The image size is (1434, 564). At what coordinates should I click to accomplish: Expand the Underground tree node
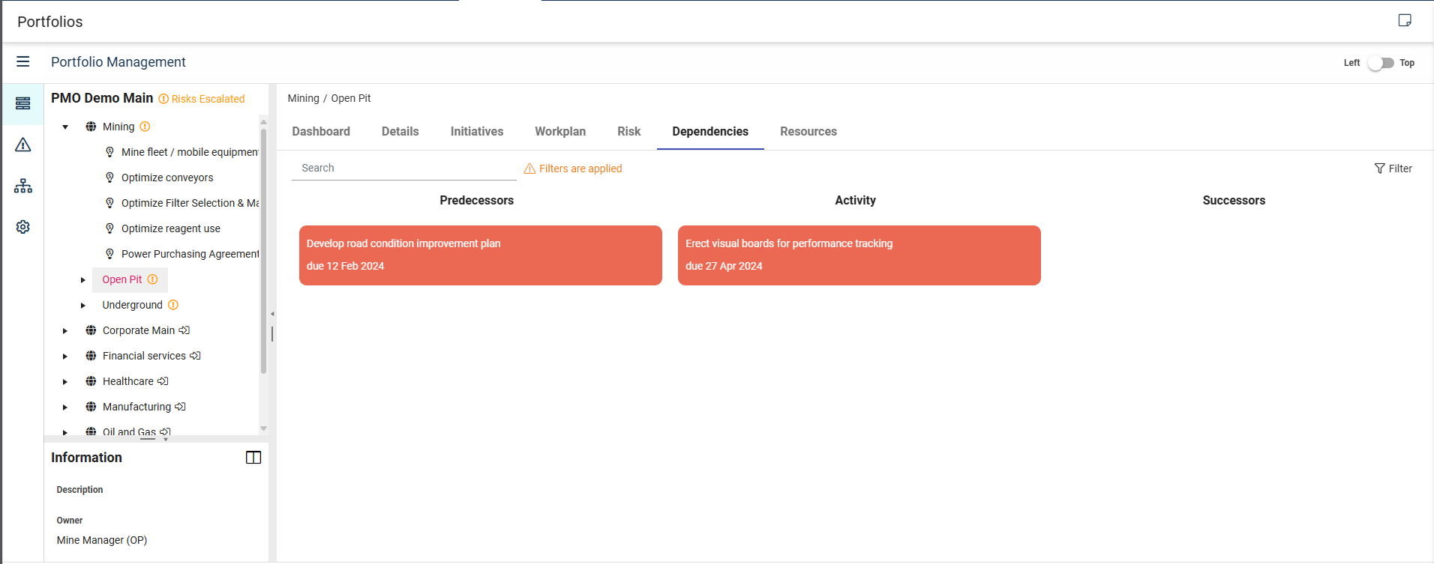click(83, 305)
